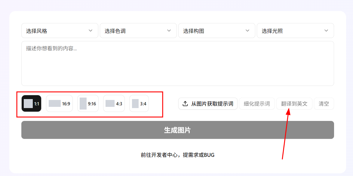The width and height of the screenshot is (353, 176).
Task: Open the 前往开发者中心，提需求或BUG link
Action: 178,155
